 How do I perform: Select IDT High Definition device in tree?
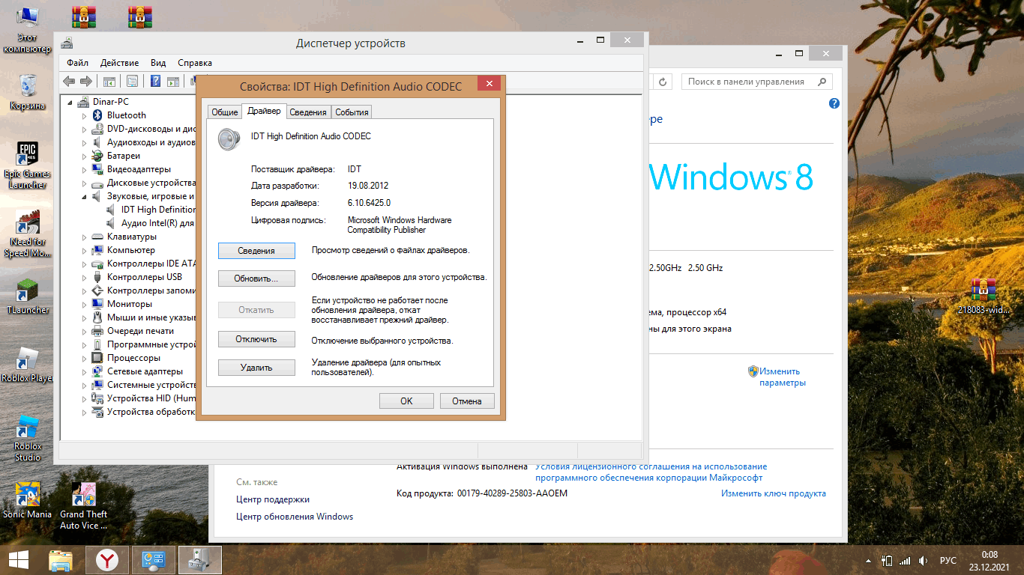pos(158,210)
